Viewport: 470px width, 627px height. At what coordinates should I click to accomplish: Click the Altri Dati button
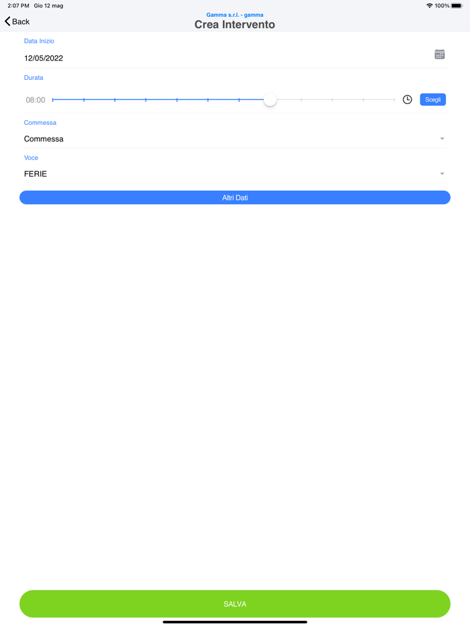[234, 197]
